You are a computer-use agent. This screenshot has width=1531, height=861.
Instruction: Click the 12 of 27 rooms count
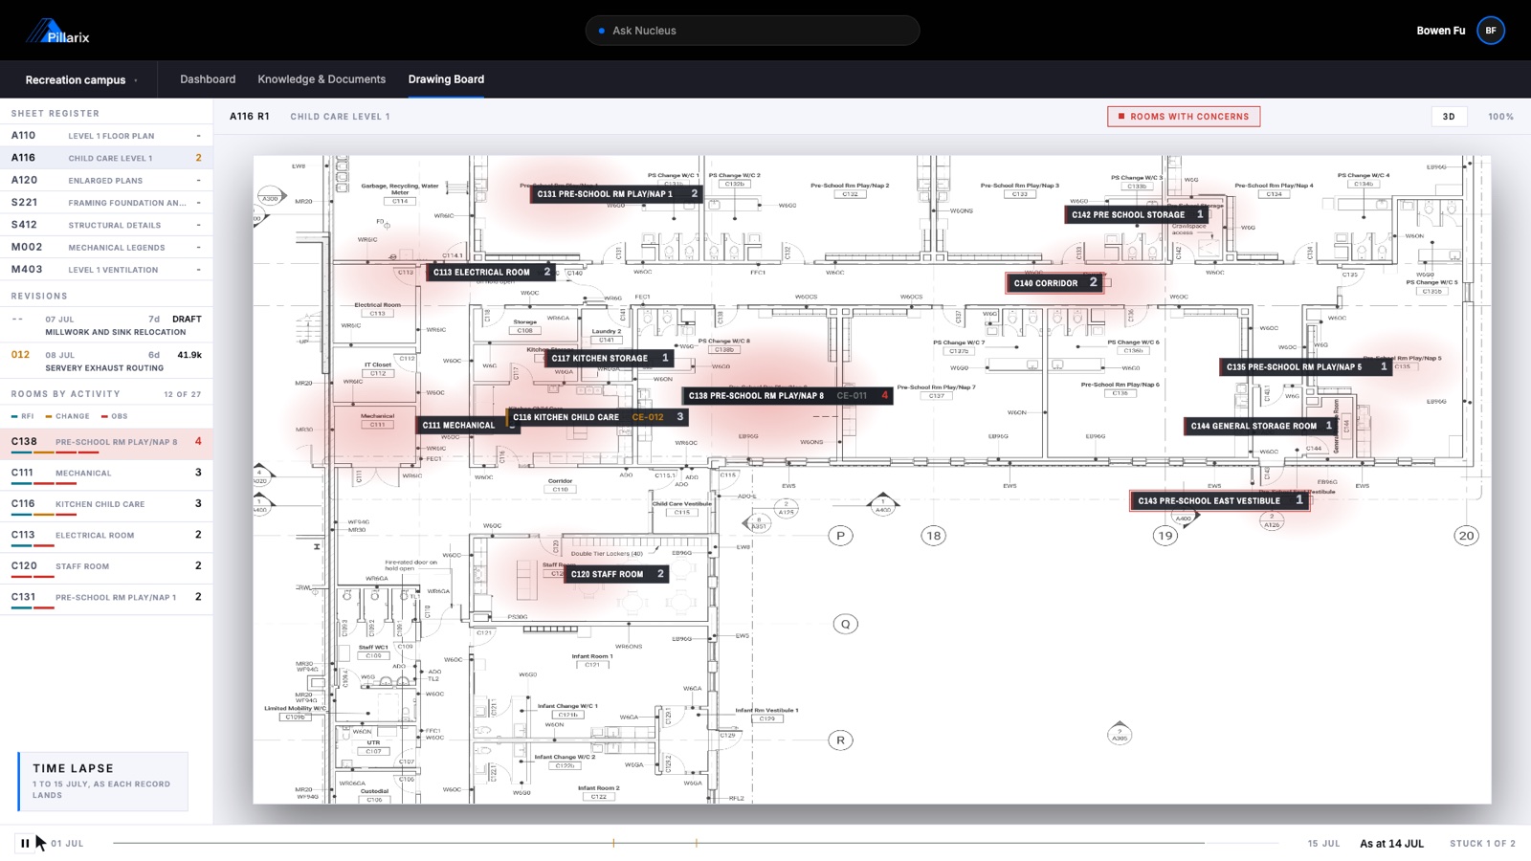click(x=182, y=394)
